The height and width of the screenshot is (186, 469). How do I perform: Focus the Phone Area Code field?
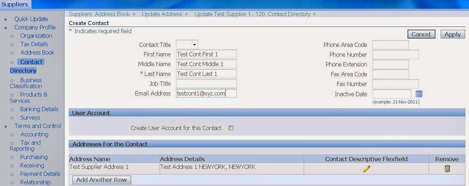(391, 45)
